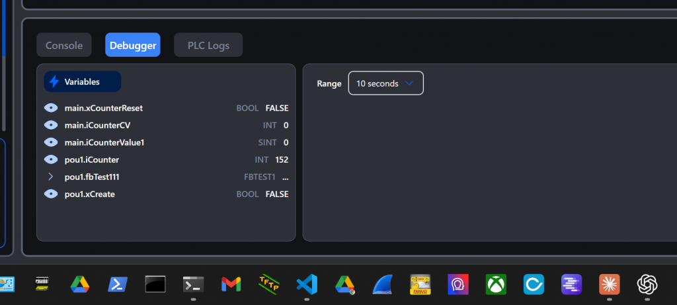Open Gmail from the taskbar

(231, 284)
